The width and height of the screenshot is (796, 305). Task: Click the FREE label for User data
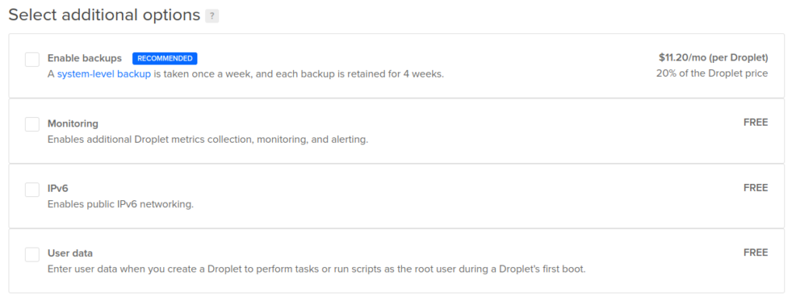(756, 252)
